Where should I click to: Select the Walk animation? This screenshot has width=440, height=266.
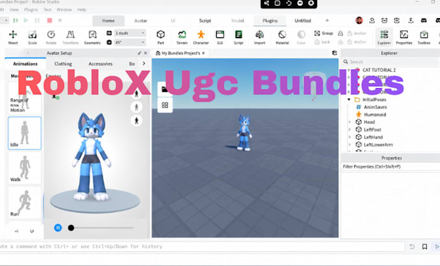(25, 168)
